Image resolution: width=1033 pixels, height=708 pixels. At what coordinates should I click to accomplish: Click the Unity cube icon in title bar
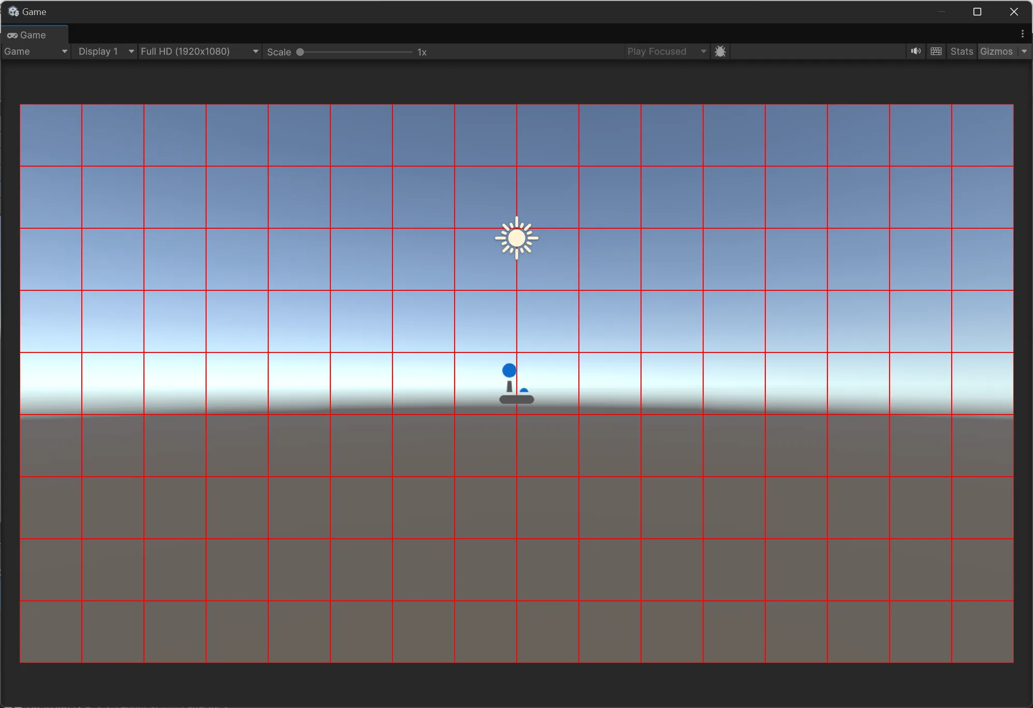tap(13, 11)
